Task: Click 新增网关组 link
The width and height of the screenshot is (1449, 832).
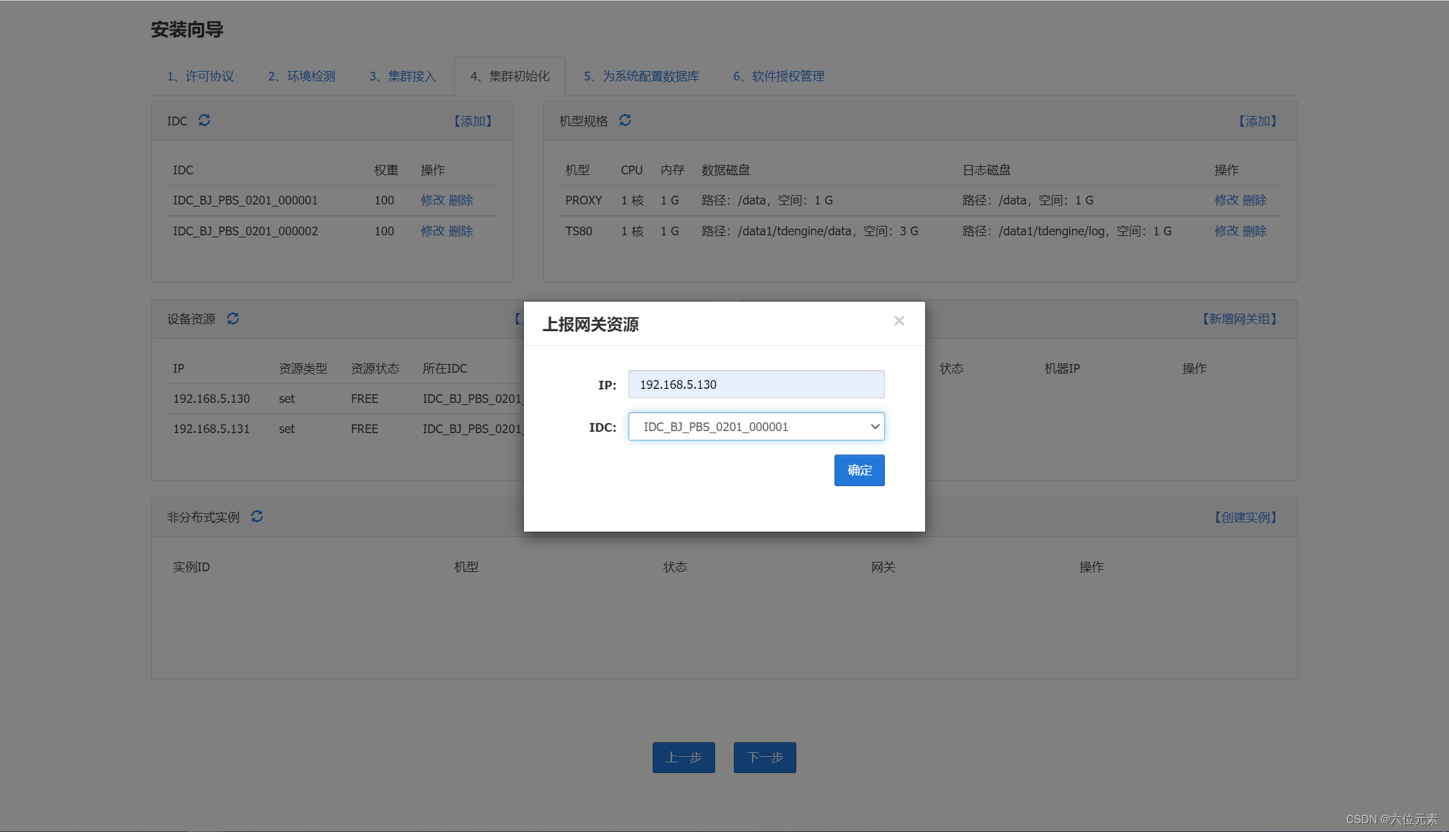Action: (x=1239, y=319)
